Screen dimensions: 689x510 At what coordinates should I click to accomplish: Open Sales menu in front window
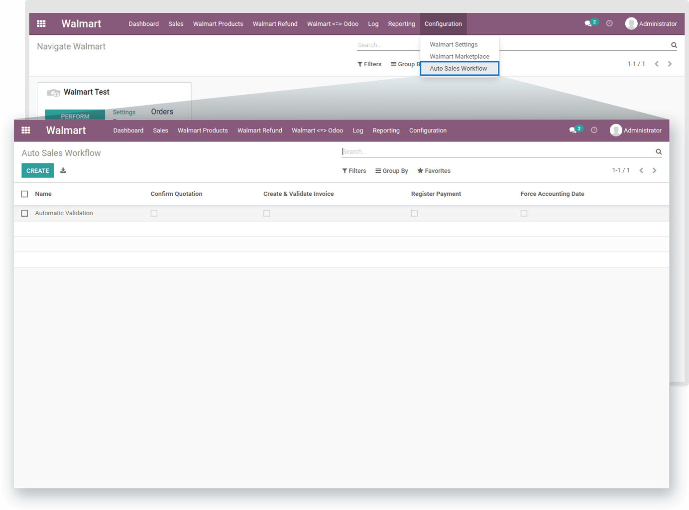click(x=160, y=130)
